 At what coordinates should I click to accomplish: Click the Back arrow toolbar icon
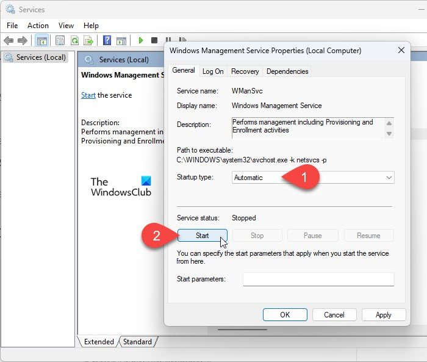pos(9,41)
